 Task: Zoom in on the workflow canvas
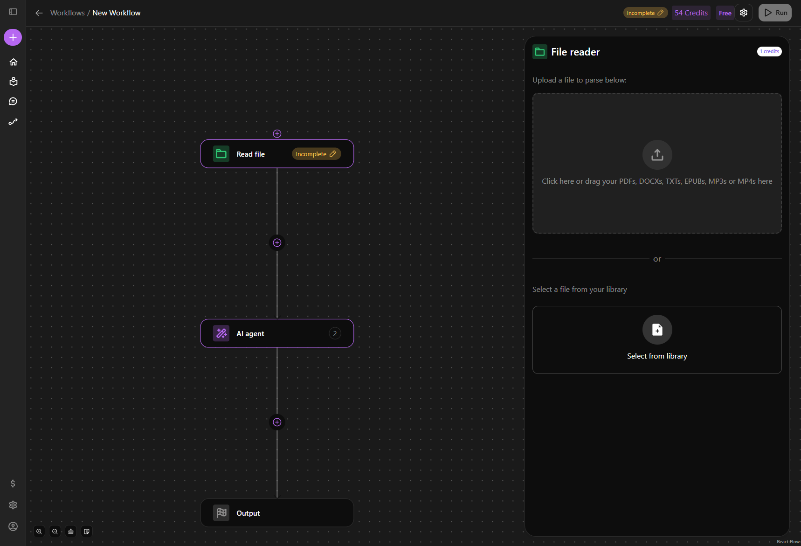pyautogui.click(x=39, y=532)
